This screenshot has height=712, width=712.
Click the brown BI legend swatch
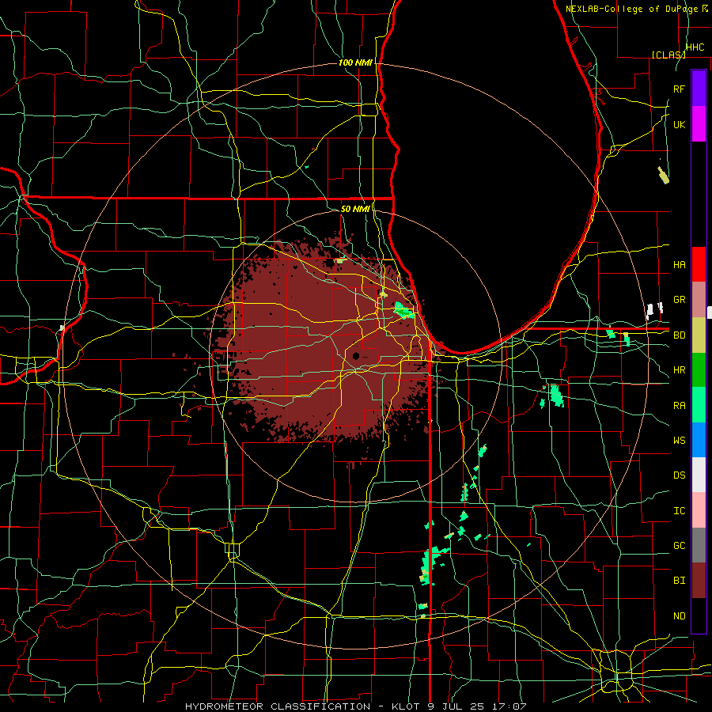click(x=699, y=581)
